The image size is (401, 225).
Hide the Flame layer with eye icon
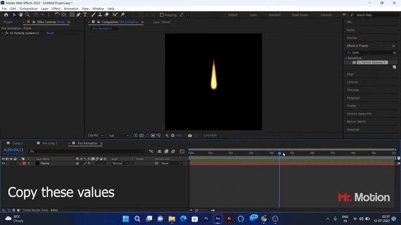pyautogui.click(x=3, y=163)
